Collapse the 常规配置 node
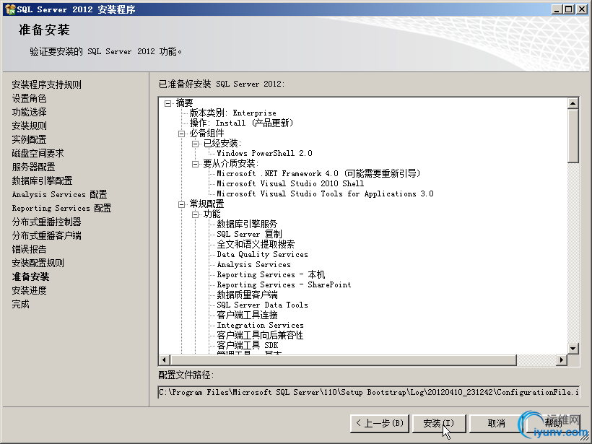The width and height of the screenshot is (592, 444). (x=182, y=204)
